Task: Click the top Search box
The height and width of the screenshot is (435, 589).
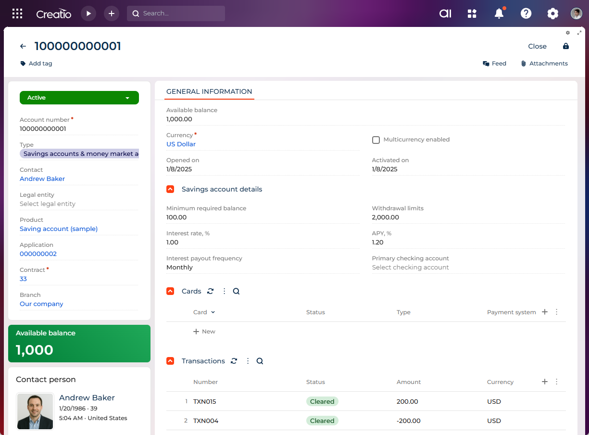Action: (176, 13)
